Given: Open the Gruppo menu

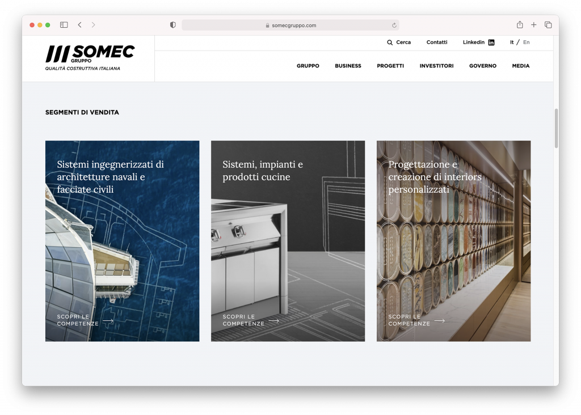Looking at the screenshot, I should click(x=308, y=66).
